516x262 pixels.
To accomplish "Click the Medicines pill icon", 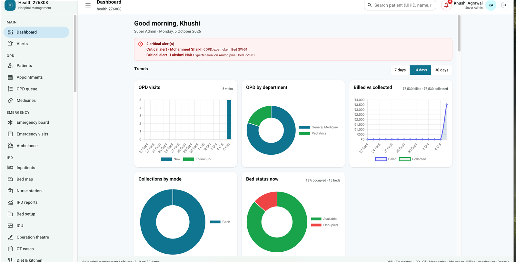I will pyautogui.click(x=10, y=101).
